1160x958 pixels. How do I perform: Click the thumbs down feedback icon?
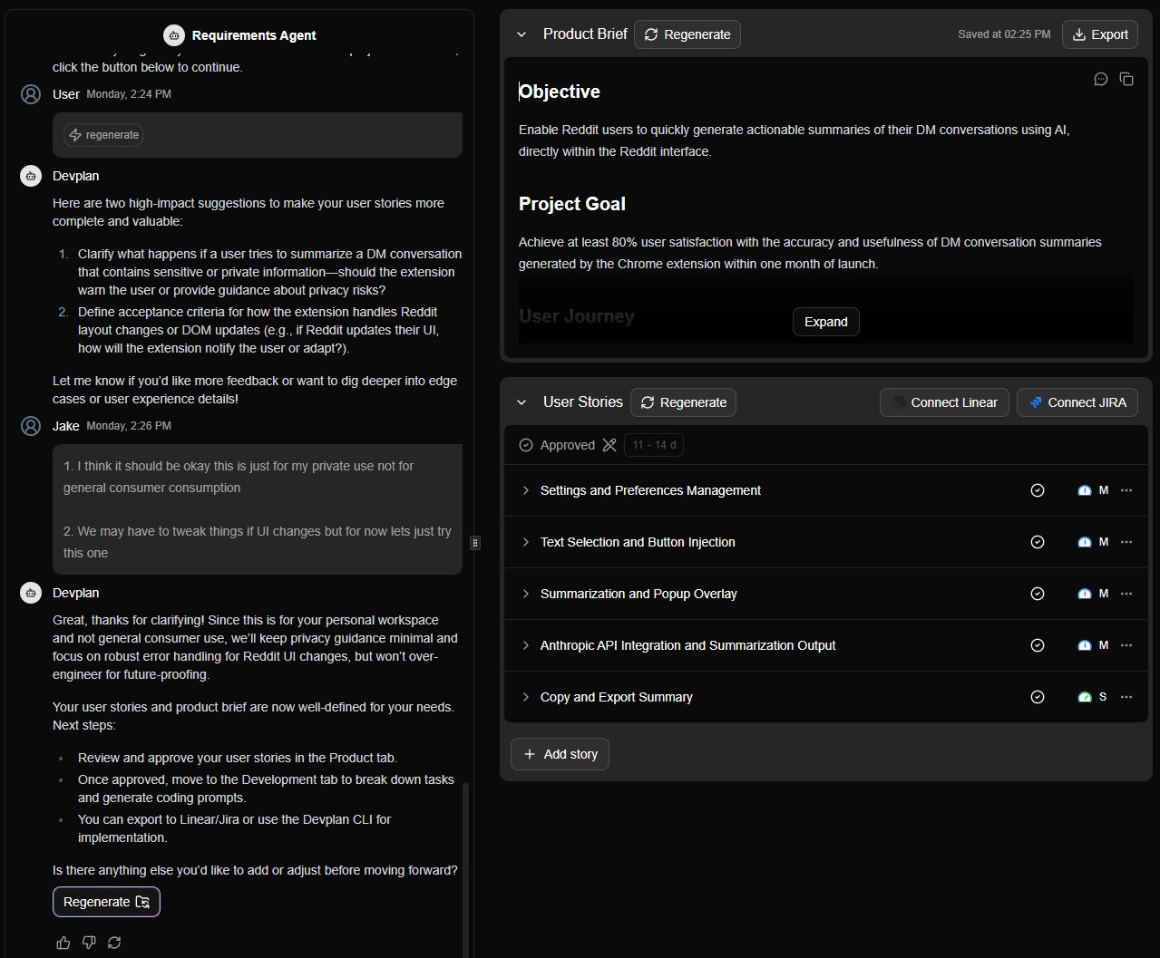tap(89, 943)
